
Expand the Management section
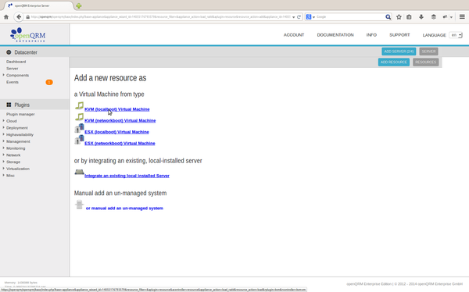[x=4, y=141]
